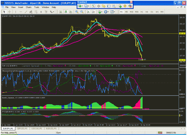187x135 pixels.
Task: Click the 'Support1' line label
Action: pyautogui.click(x=142, y=59)
